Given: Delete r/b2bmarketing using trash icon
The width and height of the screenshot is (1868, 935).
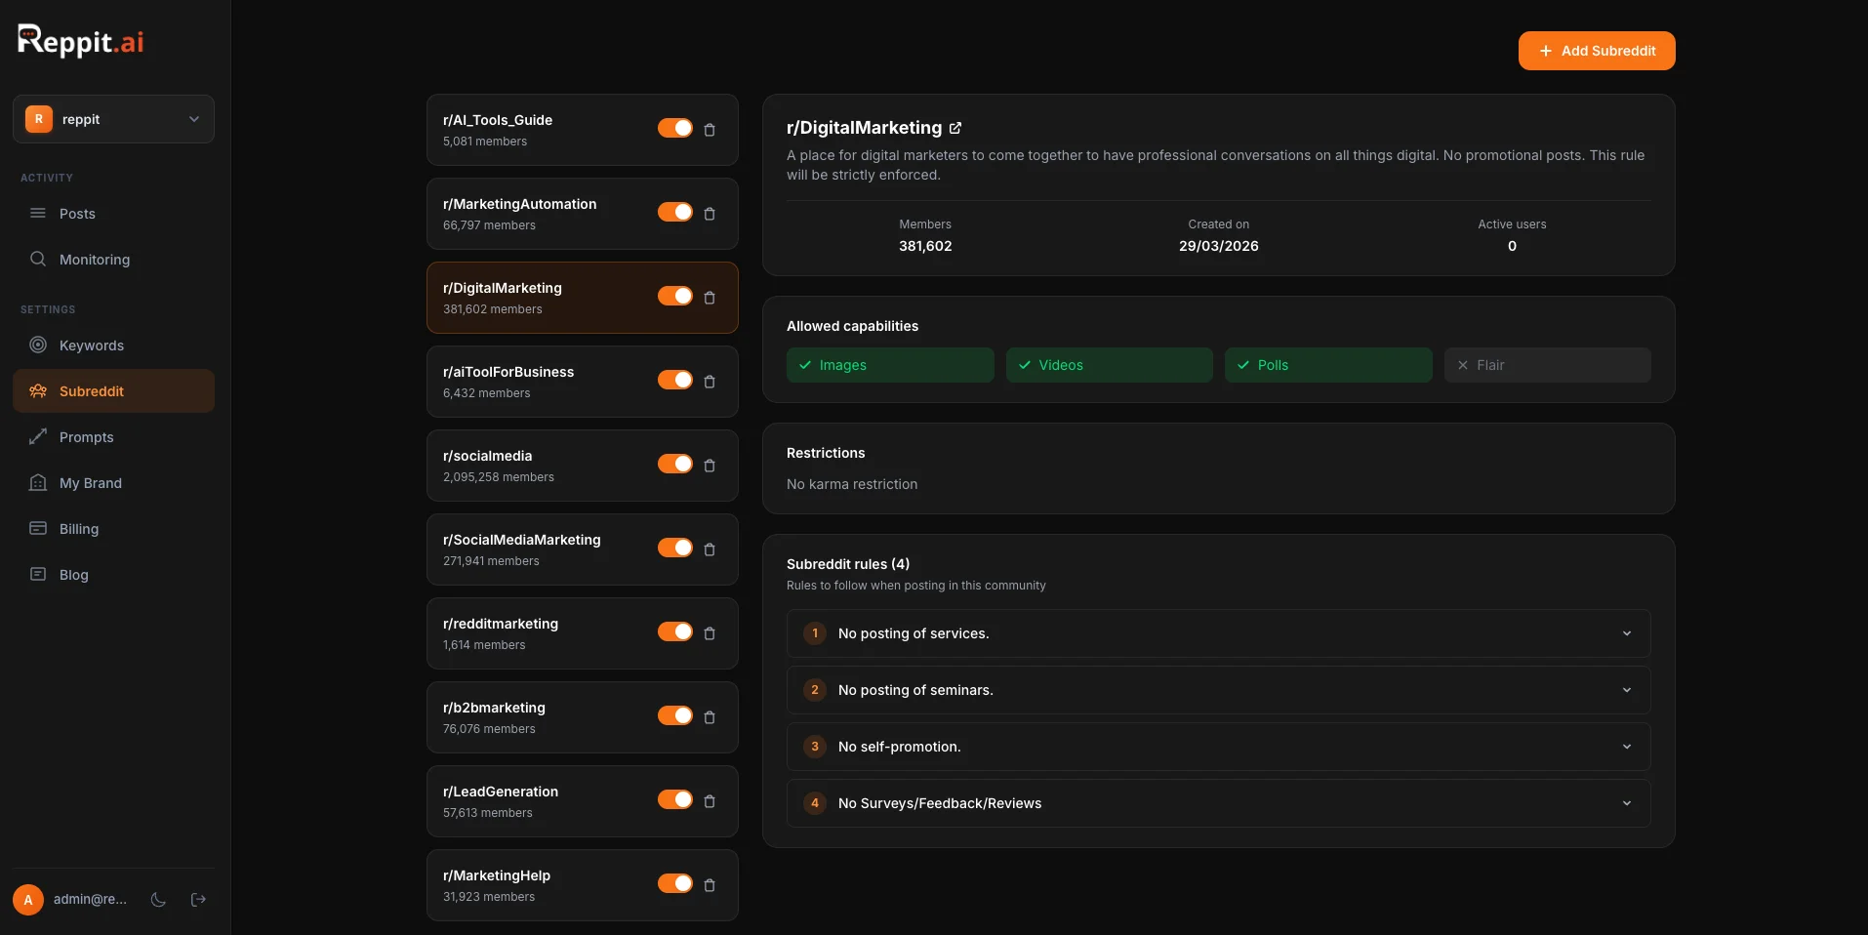Looking at the screenshot, I should 710,717.
